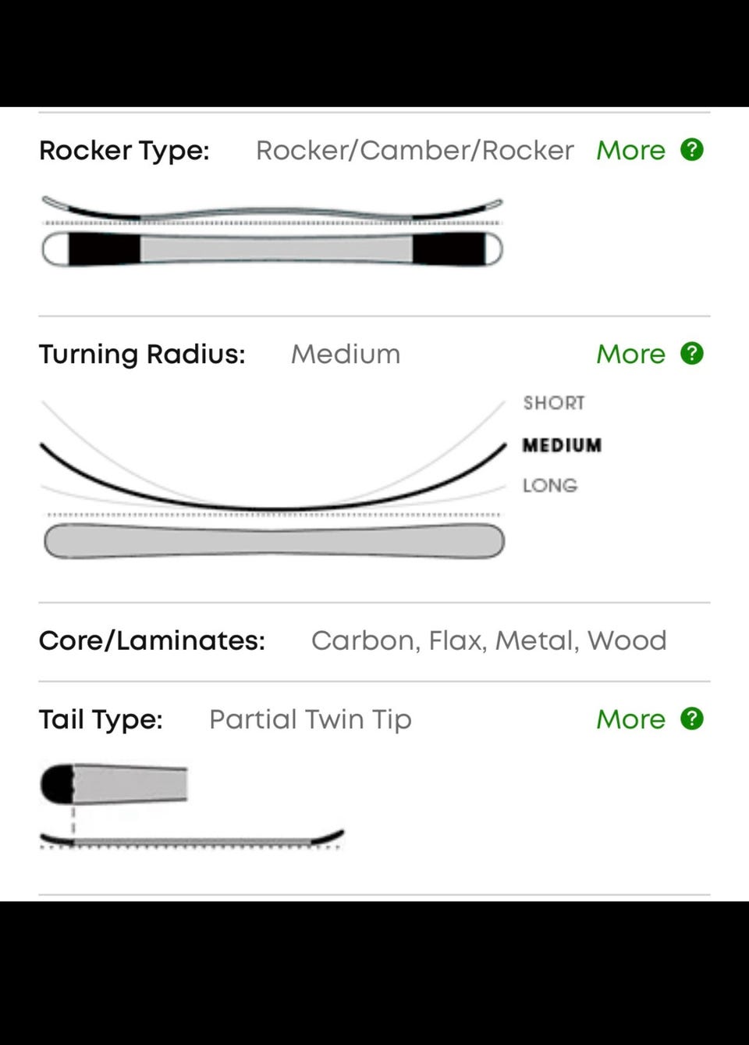Click the Rocker/Camber/Rocker value text
Image resolution: width=749 pixels, height=1045 pixels.
[414, 150]
